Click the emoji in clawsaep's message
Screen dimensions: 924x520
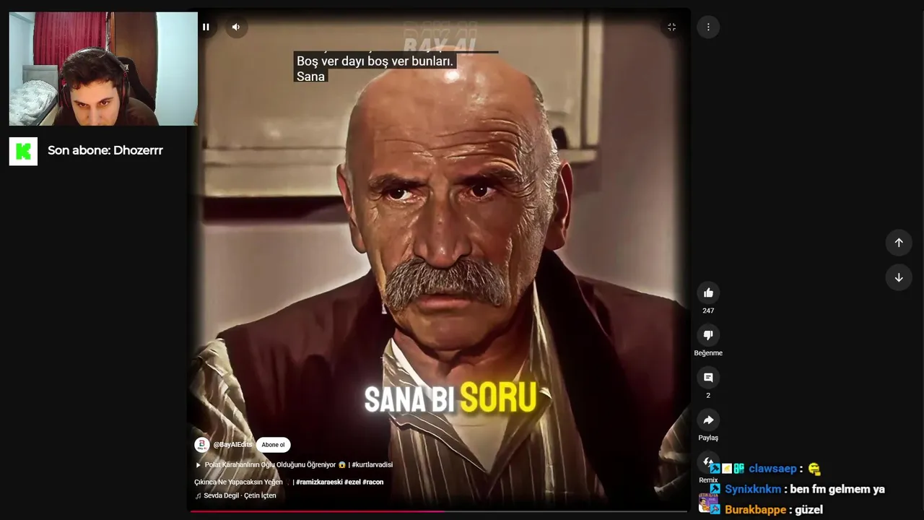click(x=814, y=469)
